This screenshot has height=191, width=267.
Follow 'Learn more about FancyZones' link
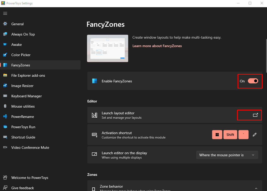157,46
